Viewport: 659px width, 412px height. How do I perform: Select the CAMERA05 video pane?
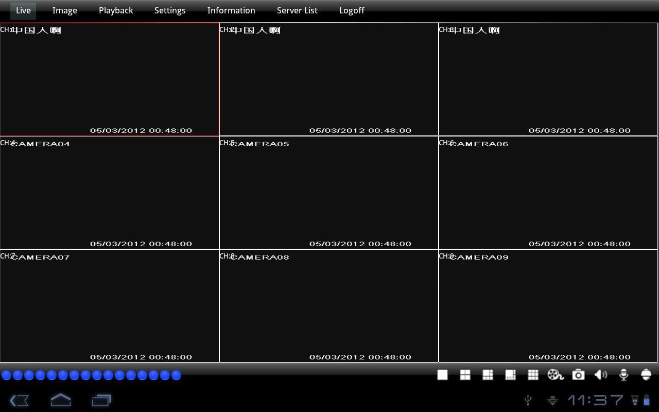click(329, 193)
